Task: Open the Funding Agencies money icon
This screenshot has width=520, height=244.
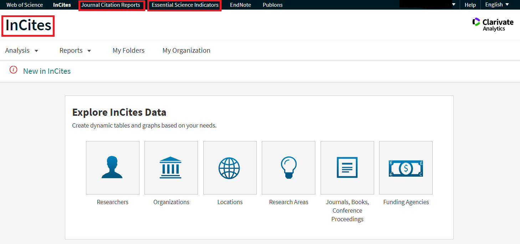Action: click(x=406, y=167)
